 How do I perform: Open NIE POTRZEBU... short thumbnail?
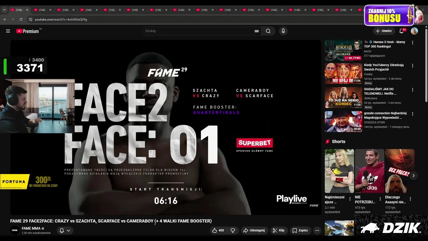pyautogui.click(x=369, y=171)
